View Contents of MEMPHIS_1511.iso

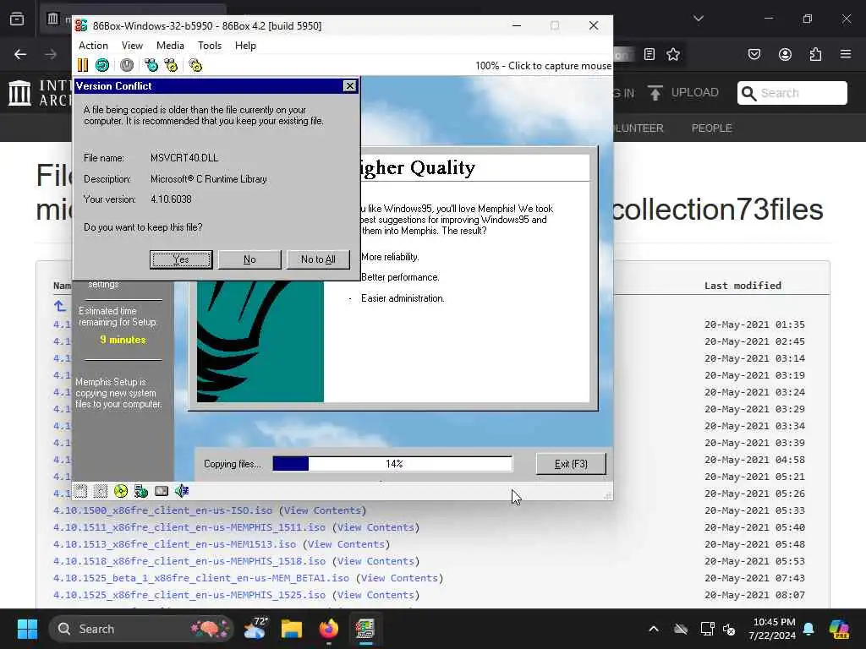point(375,527)
